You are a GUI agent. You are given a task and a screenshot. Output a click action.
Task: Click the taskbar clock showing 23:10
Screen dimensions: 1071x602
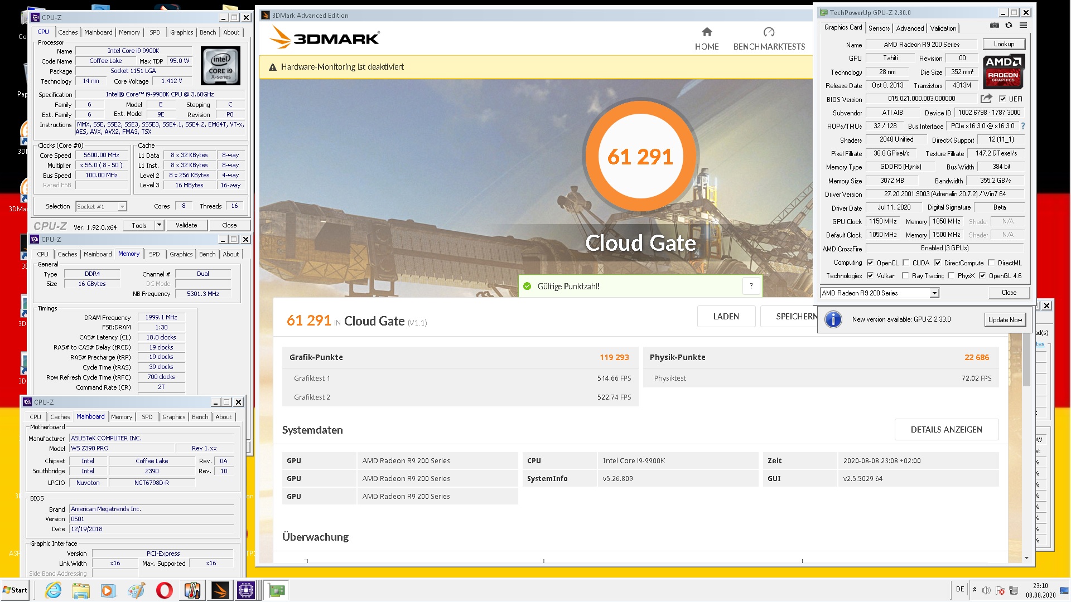[1041, 590]
